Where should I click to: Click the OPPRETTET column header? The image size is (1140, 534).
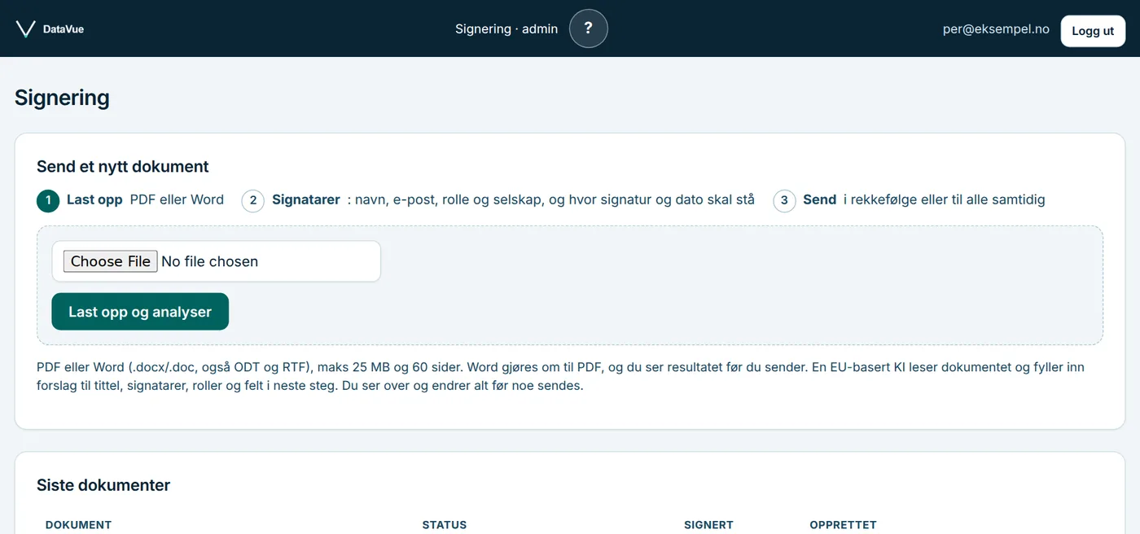pyautogui.click(x=843, y=525)
